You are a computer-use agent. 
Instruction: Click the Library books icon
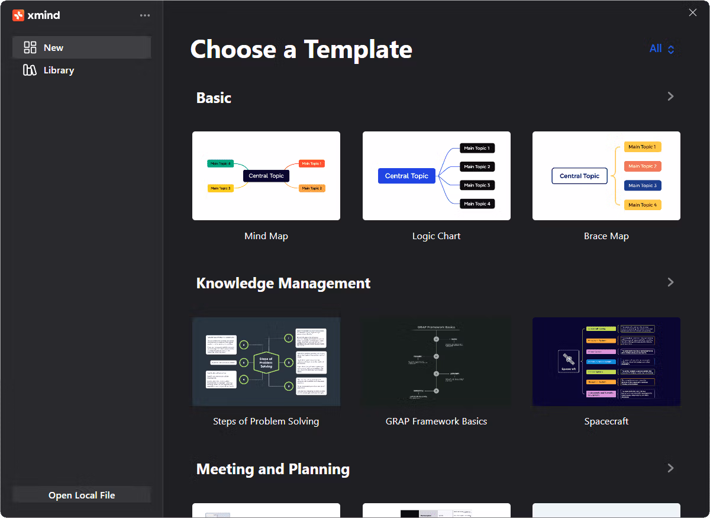(30, 70)
